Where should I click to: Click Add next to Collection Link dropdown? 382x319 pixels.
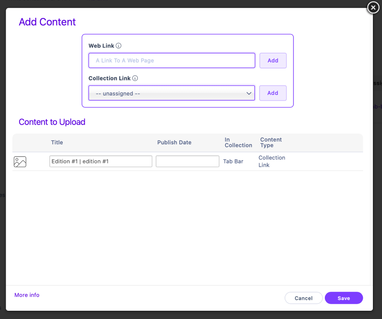tap(273, 93)
